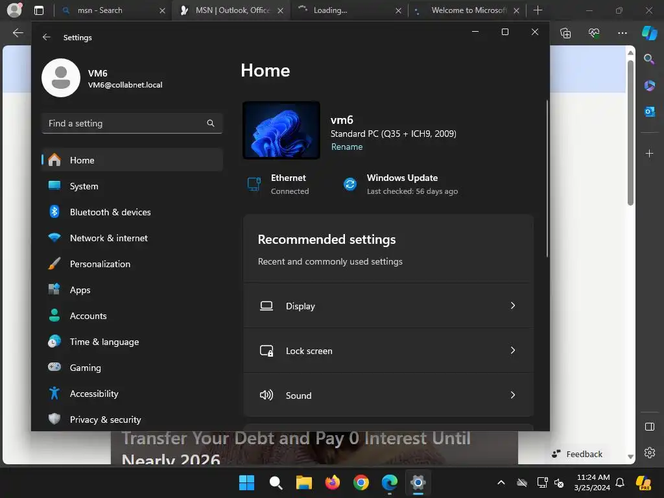Open the notification bell in taskbar
The height and width of the screenshot is (498, 664).
(620, 482)
